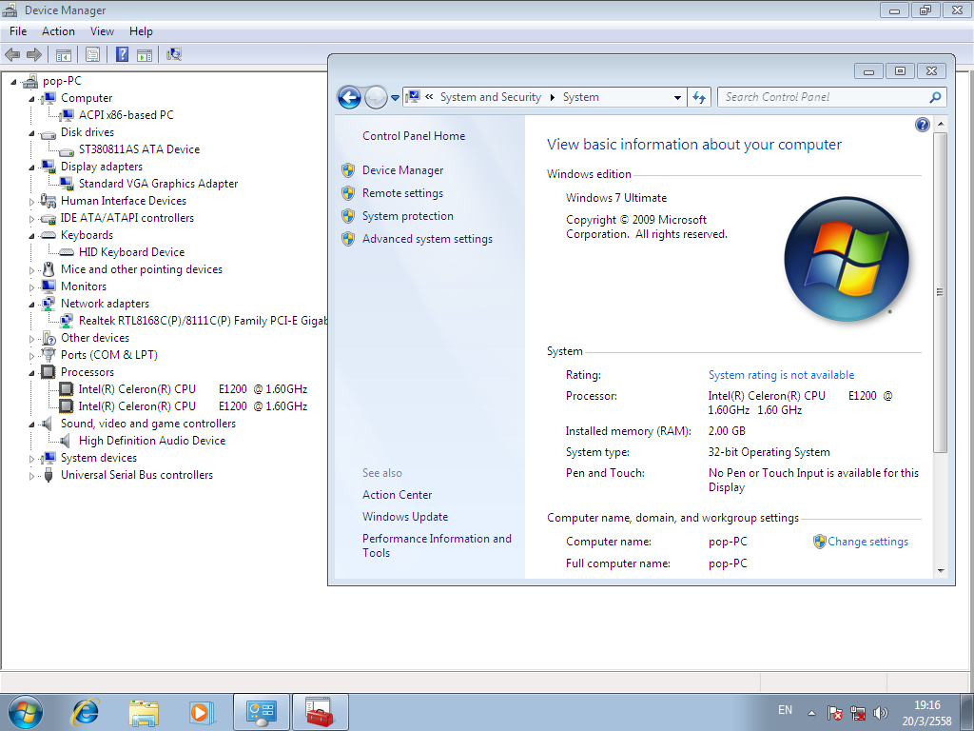The width and height of the screenshot is (974, 731).
Task: Click System rating is not available link
Action: 782,375
